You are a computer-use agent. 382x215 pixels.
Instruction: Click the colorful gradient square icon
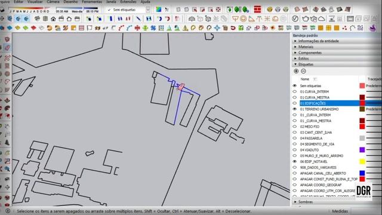tap(159, 10)
